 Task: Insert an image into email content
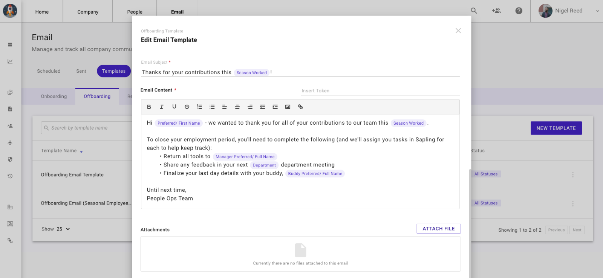click(288, 107)
